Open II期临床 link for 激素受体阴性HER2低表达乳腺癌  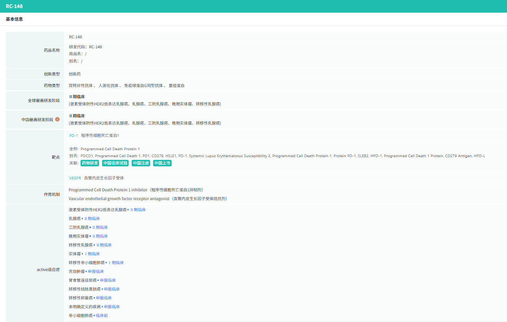[x=138, y=210]
